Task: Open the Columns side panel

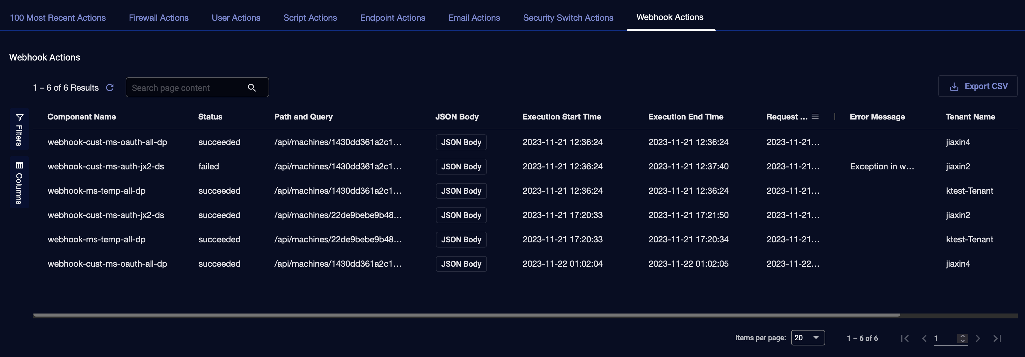Action: 19,183
